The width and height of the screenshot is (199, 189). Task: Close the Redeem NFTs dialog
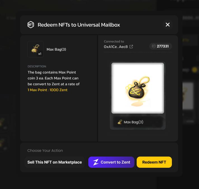pos(168,25)
